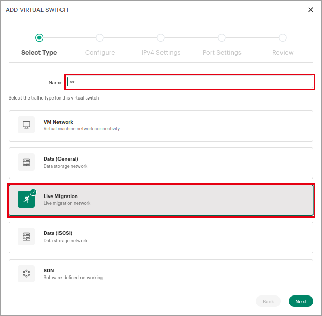Click the Next button
This screenshot has height=316, width=322.
tap(301, 301)
